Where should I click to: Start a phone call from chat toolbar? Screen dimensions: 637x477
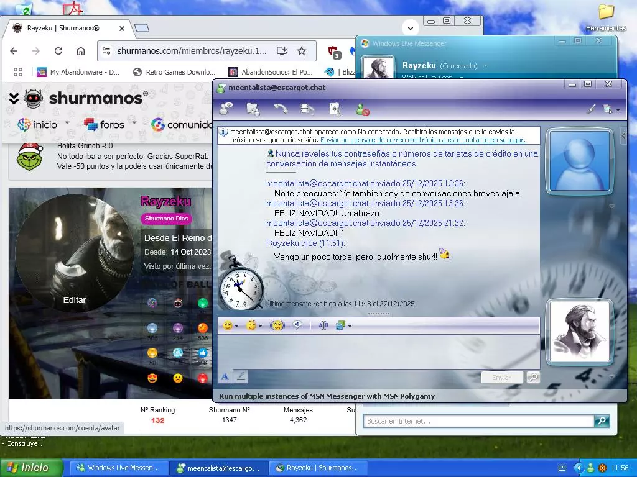pos(281,109)
